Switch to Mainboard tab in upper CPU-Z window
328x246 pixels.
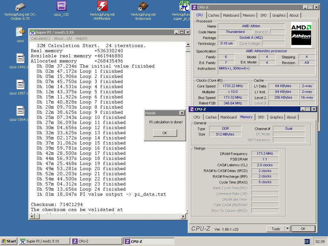pyautogui.click(x=231, y=15)
